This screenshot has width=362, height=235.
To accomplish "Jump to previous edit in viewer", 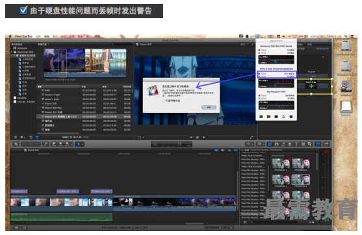I will pos(191,137).
